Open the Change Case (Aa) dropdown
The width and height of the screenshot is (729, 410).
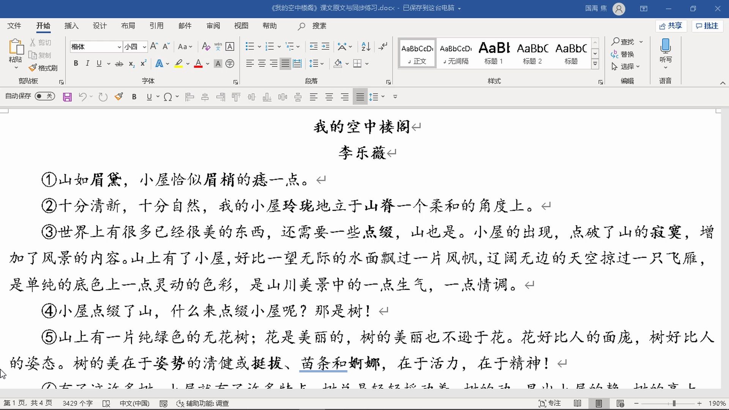pyautogui.click(x=185, y=46)
